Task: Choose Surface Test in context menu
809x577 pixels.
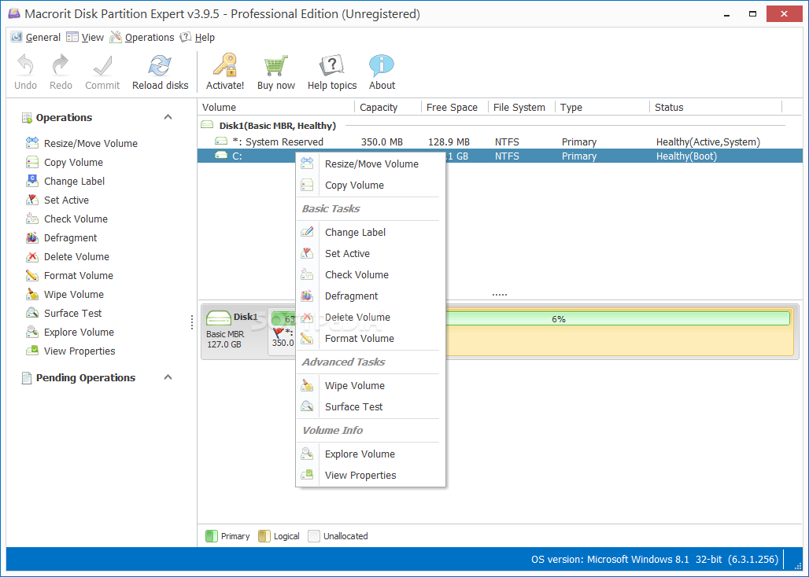Action: coord(371,406)
